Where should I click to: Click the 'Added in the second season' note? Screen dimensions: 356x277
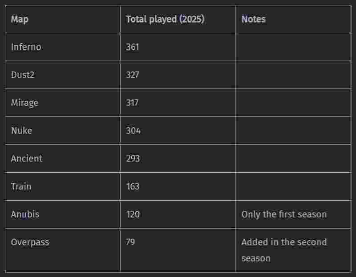[x=284, y=250]
